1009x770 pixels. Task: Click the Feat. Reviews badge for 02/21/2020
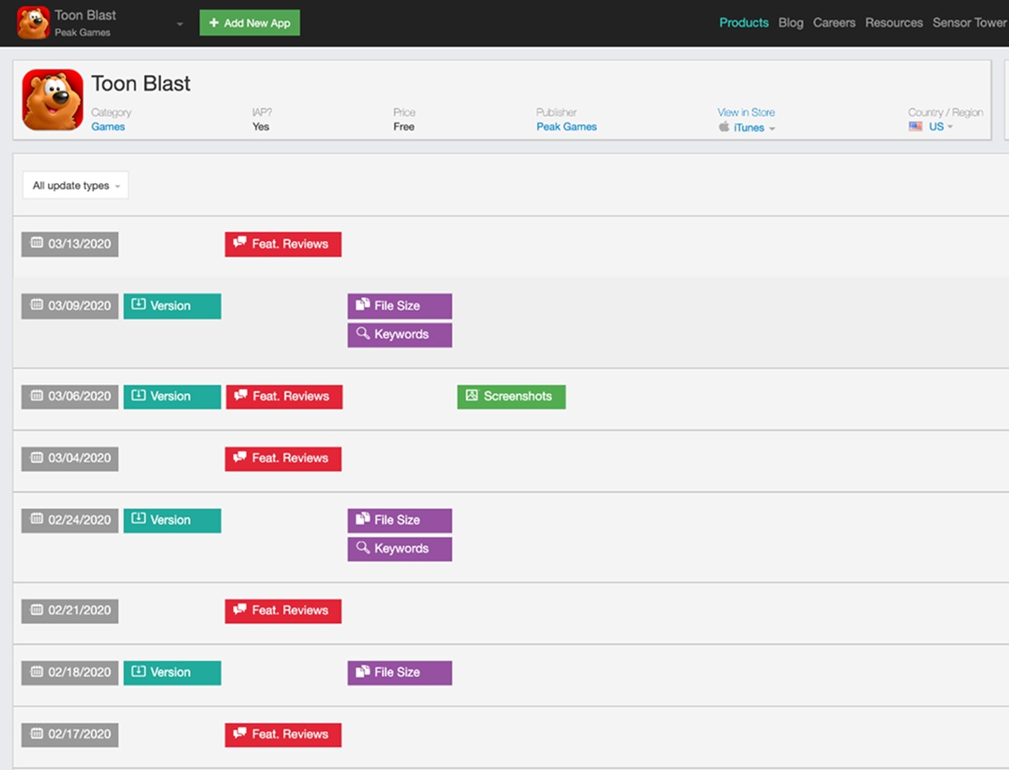283,611
